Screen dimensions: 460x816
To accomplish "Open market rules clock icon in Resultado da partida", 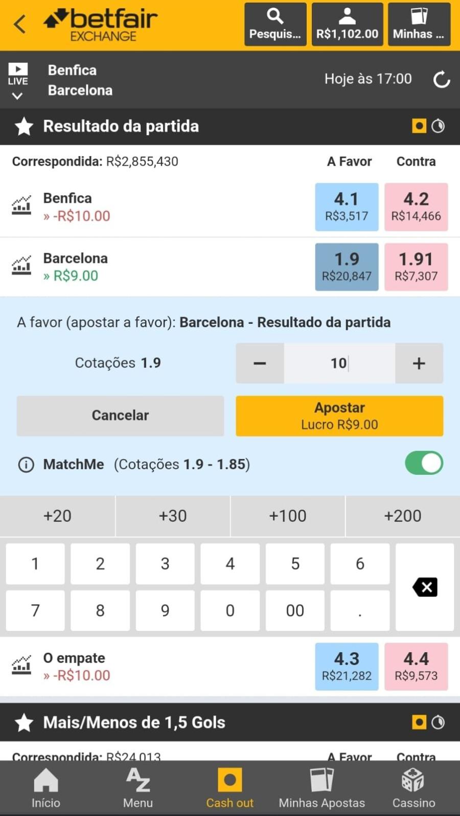I will 438,126.
